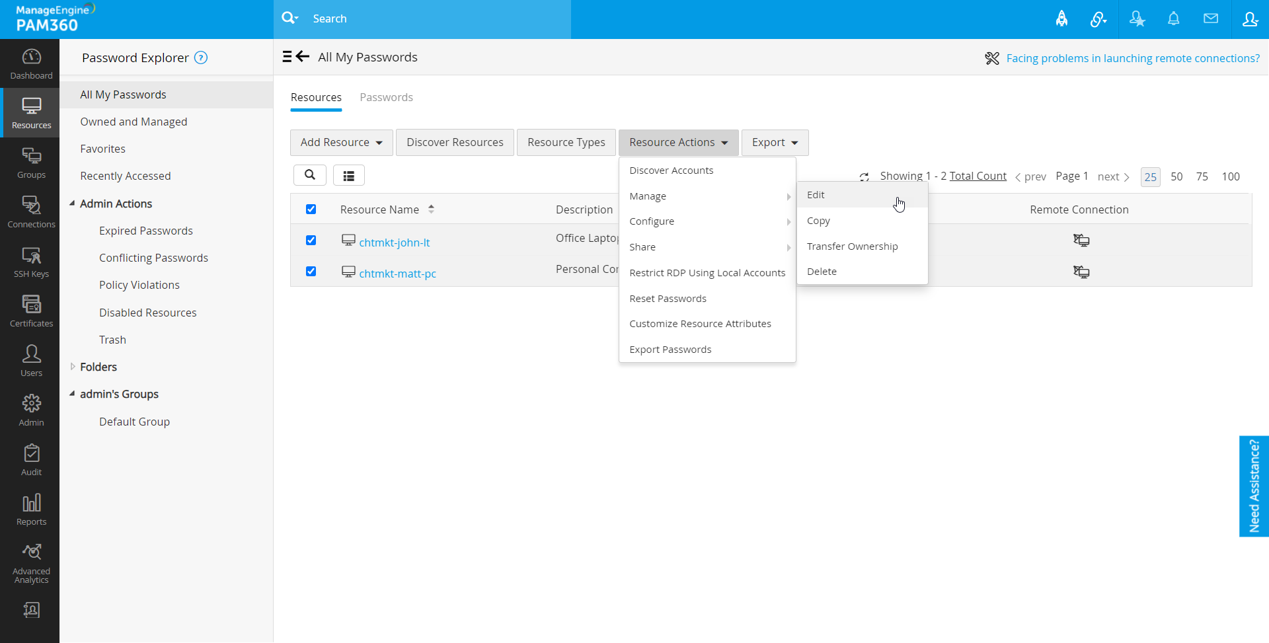
Task: Click the Discover Resources button
Action: pyautogui.click(x=455, y=143)
